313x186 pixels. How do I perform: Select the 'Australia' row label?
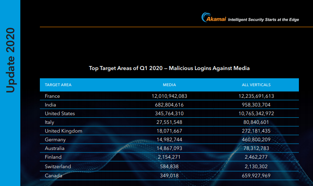(54, 148)
